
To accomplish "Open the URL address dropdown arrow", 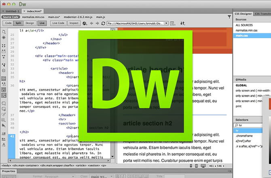I will (x=166, y=23).
